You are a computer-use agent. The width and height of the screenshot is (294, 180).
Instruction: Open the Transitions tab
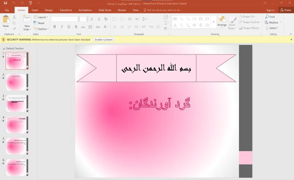point(66,10)
